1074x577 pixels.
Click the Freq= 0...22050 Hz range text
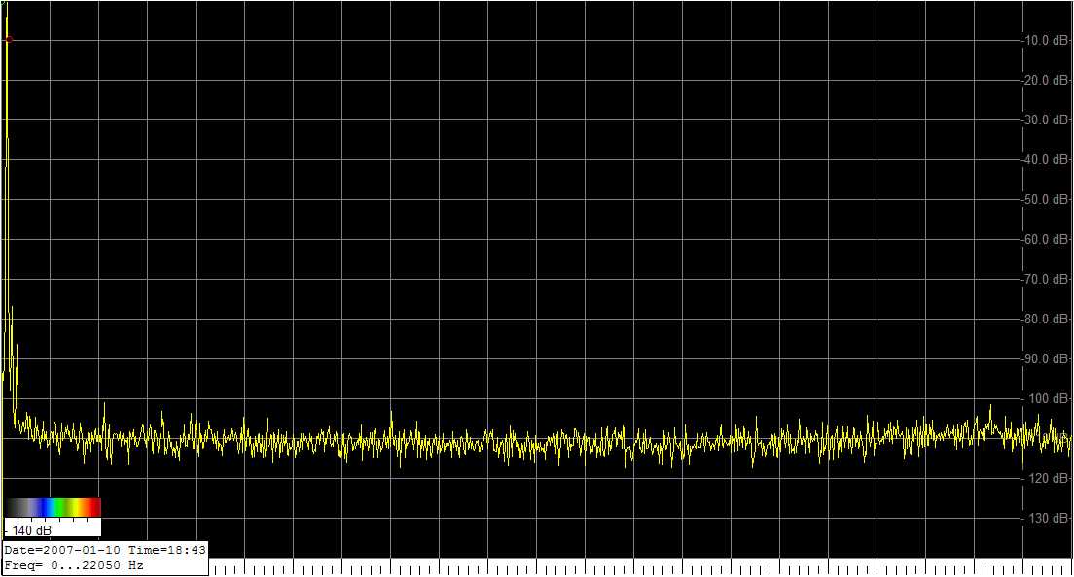(x=74, y=565)
